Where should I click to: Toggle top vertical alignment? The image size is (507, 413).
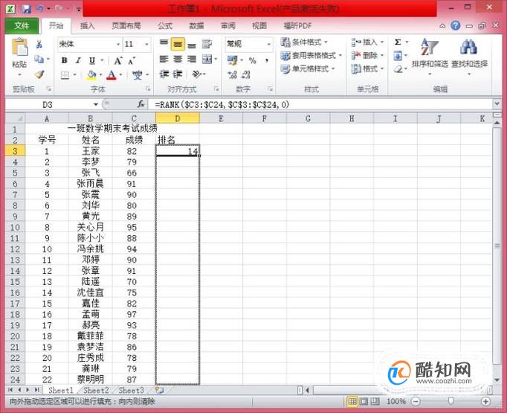[164, 44]
